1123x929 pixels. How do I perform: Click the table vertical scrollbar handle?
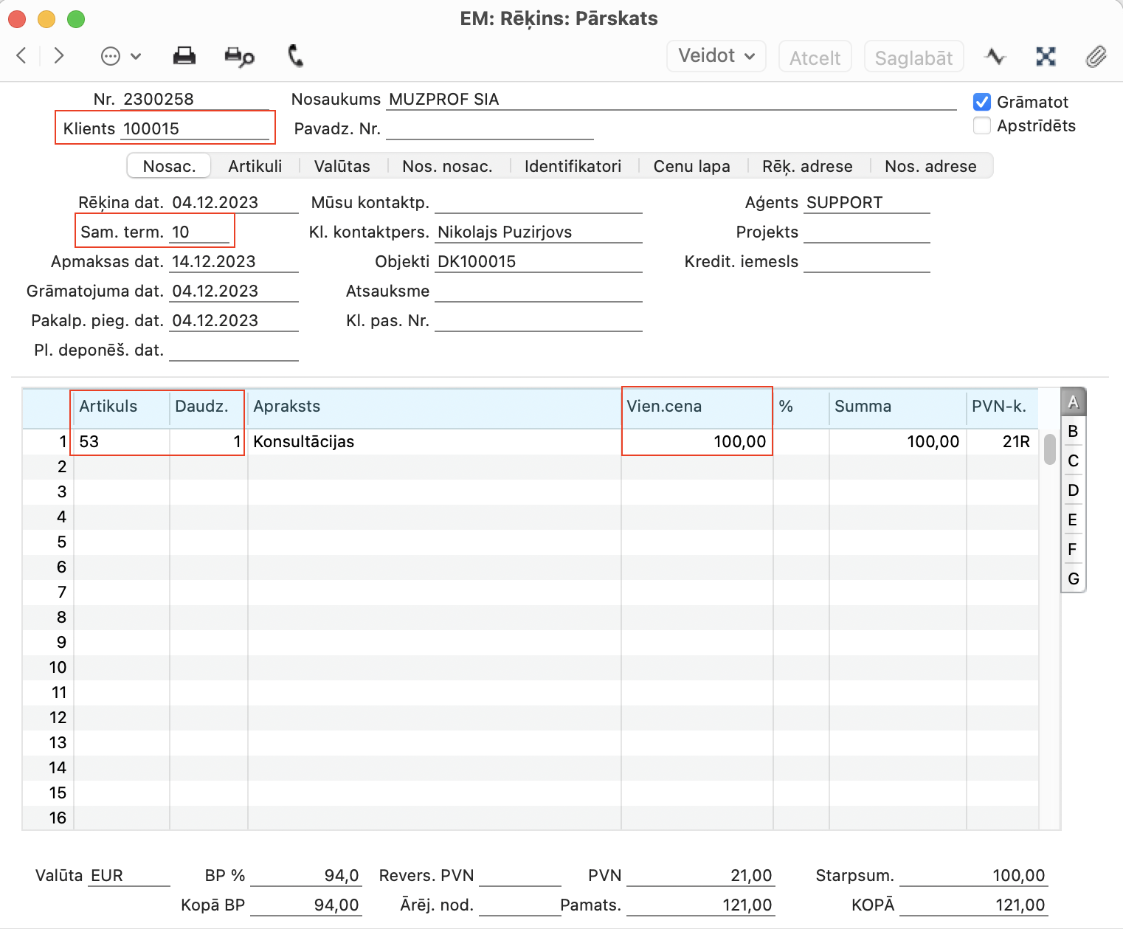pos(1049,449)
